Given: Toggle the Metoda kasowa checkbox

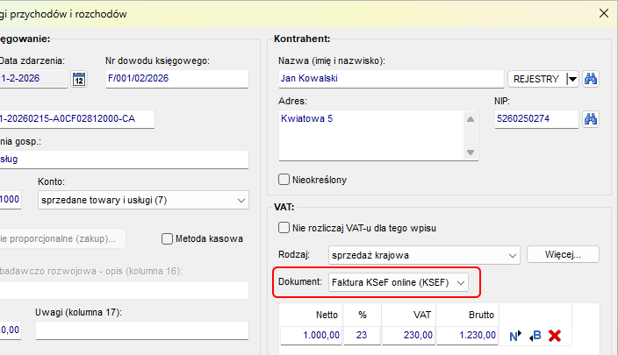Looking at the screenshot, I should (x=168, y=238).
